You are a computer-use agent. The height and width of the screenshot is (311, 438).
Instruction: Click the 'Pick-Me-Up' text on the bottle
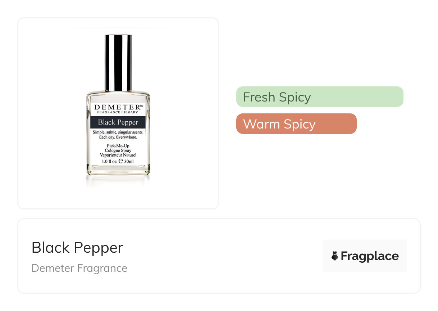(x=118, y=145)
